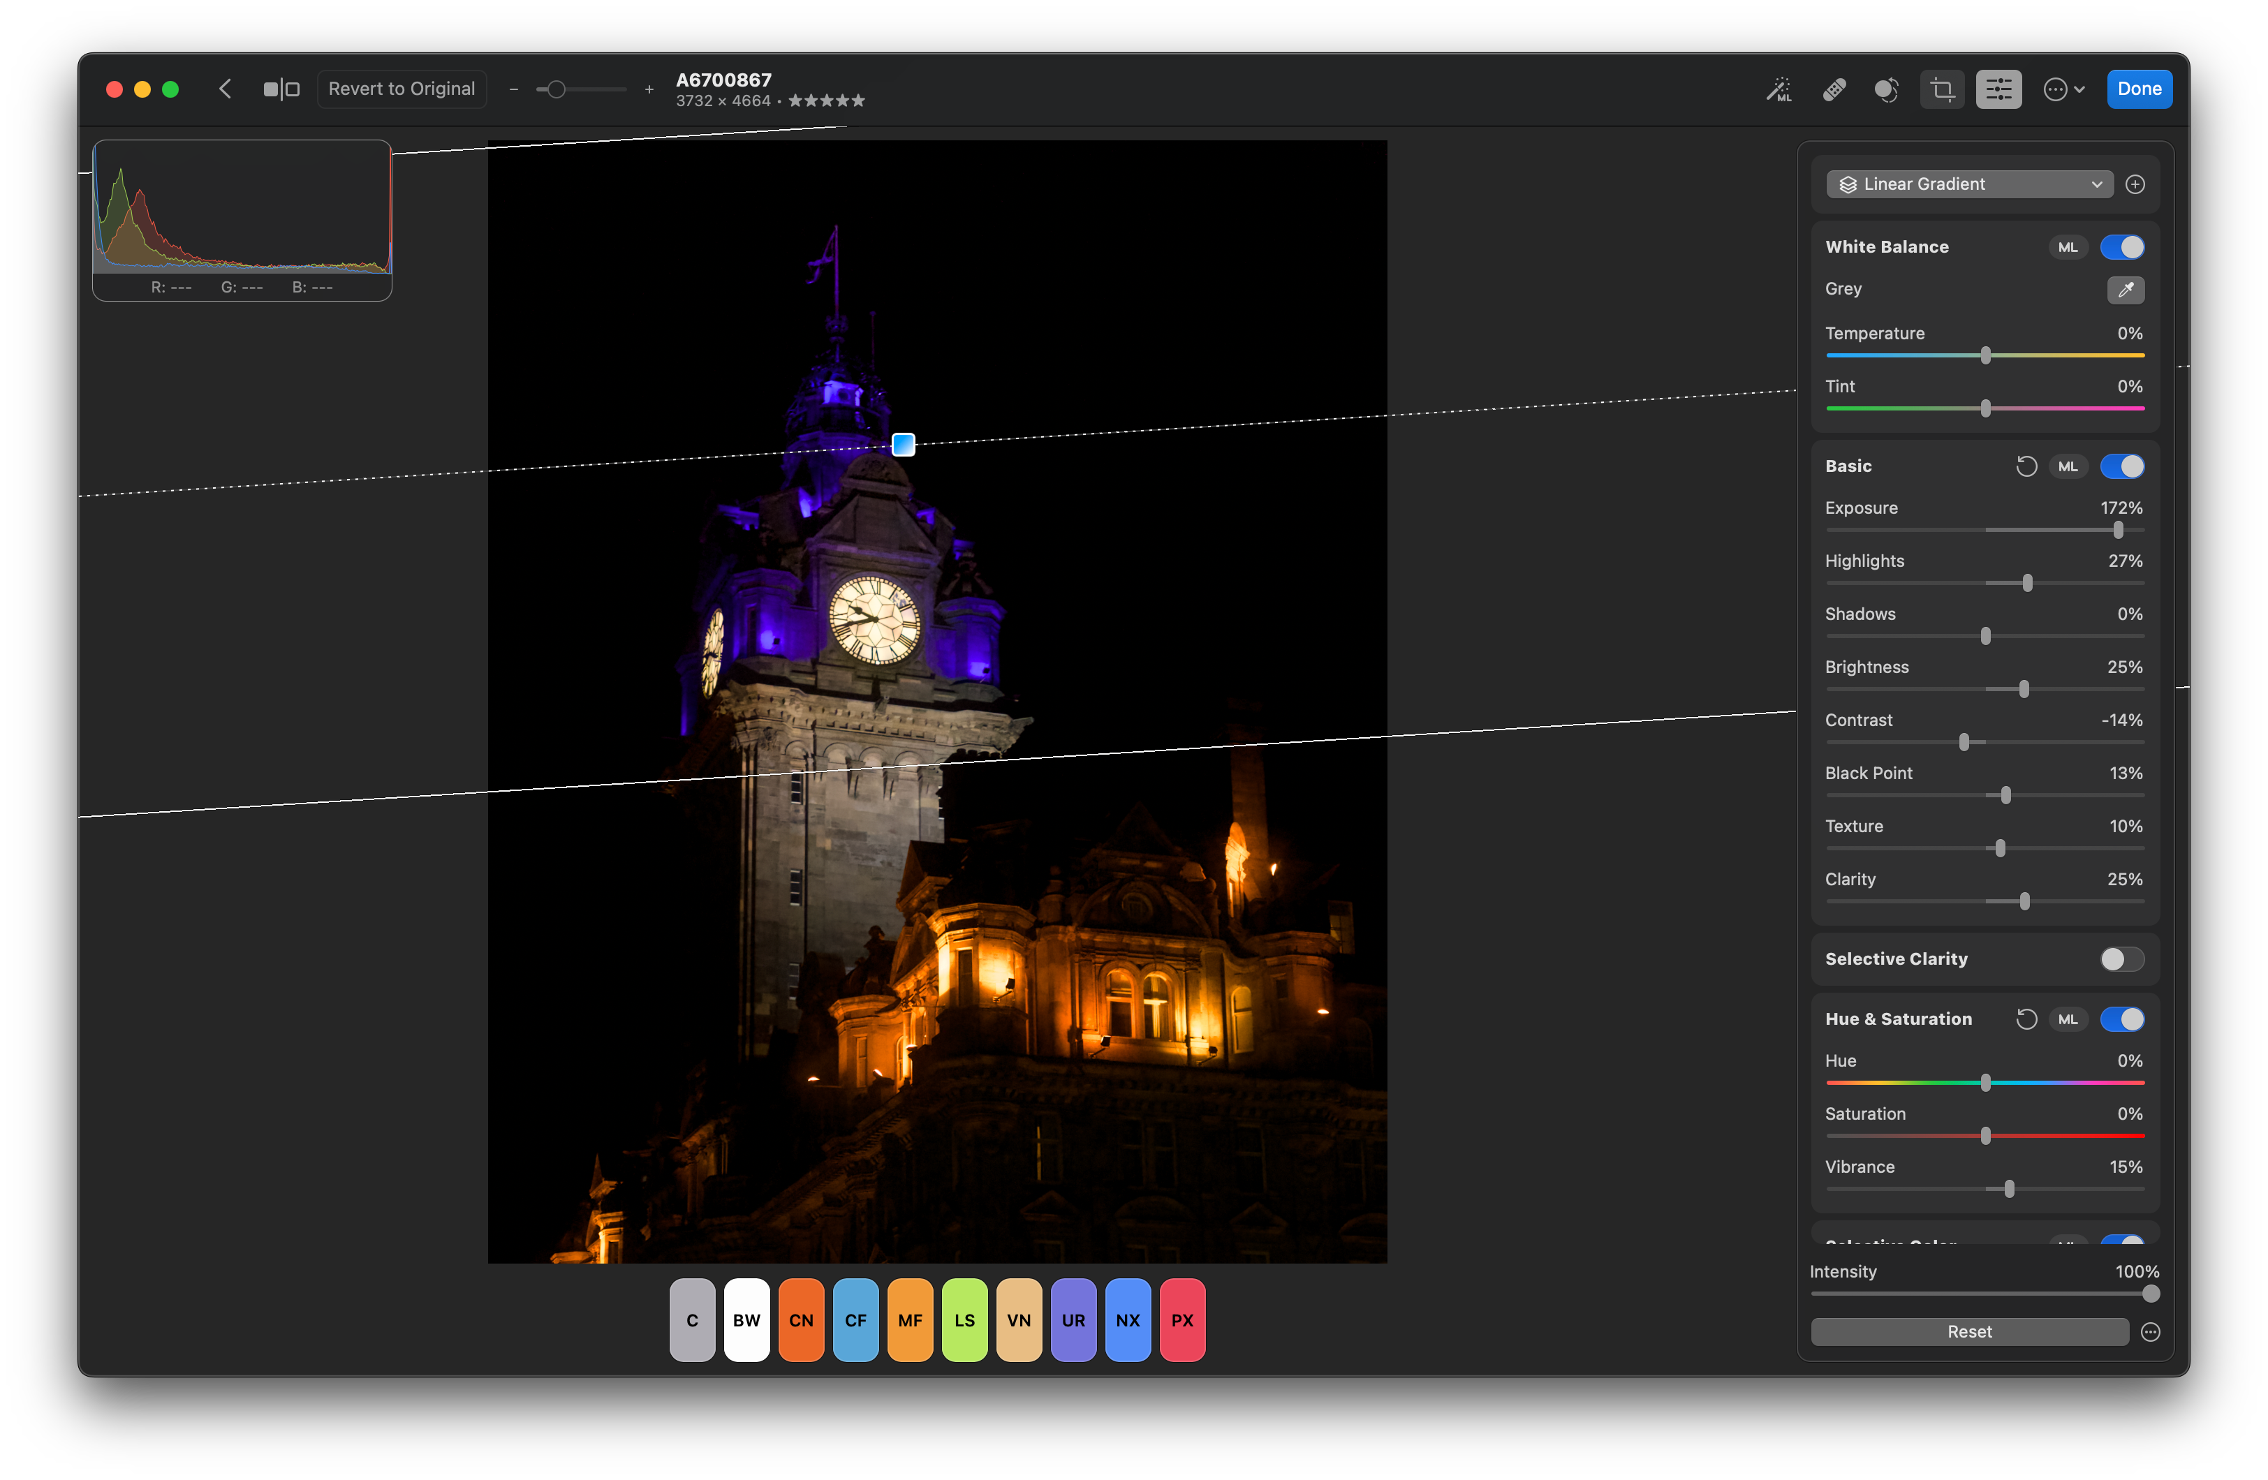Click the Adjust sliders icon in toolbar
2268x1480 pixels.
tap(1998, 89)
